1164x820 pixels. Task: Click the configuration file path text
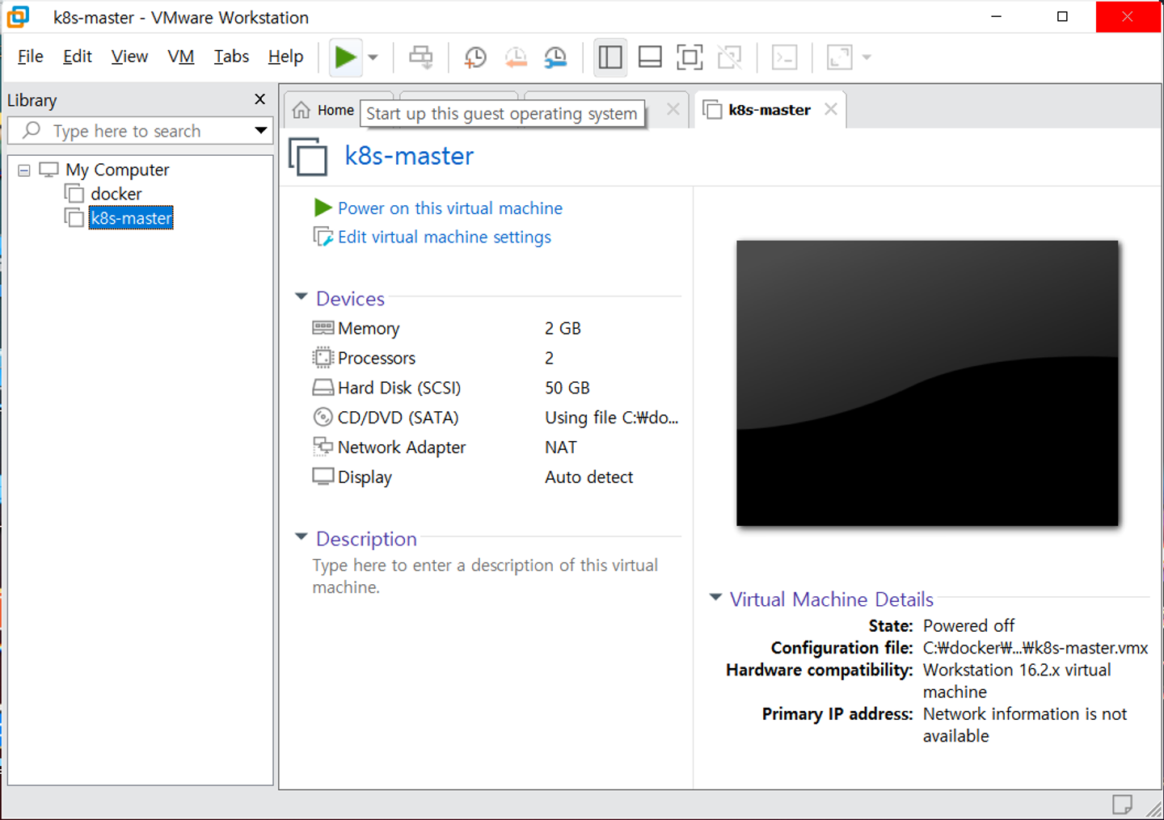(1035, 648)
